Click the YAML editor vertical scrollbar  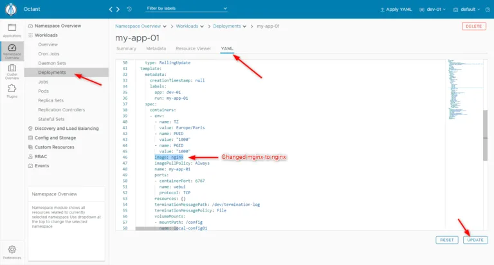tap(485, 136)
